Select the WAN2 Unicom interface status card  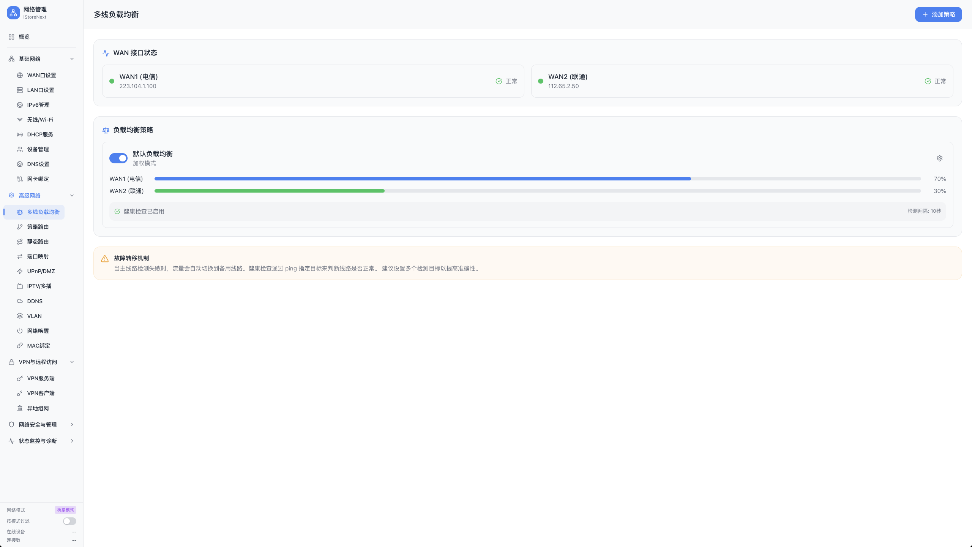coord(742,81)
